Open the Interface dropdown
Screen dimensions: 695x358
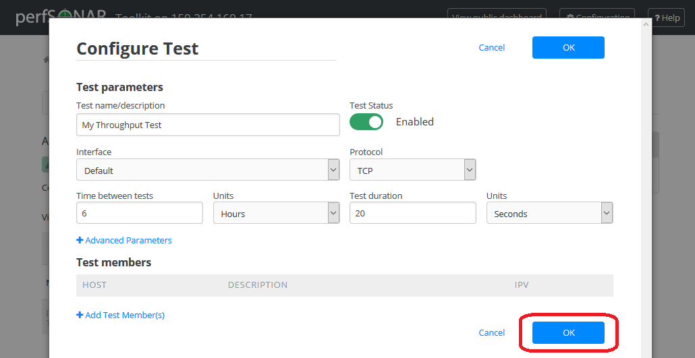(x=208, y=170)
